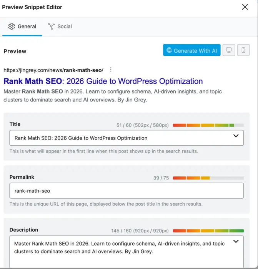The image size is (258, 269).
Task: Click into the Title input field
Action: [x=115, y=138]
